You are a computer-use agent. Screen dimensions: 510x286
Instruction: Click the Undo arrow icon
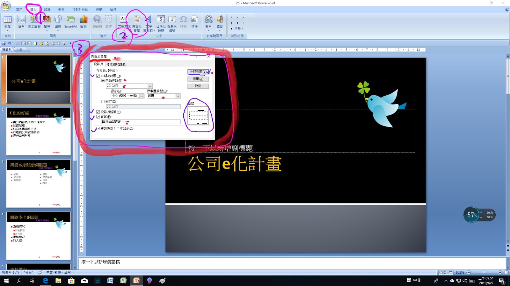[9, 43]
